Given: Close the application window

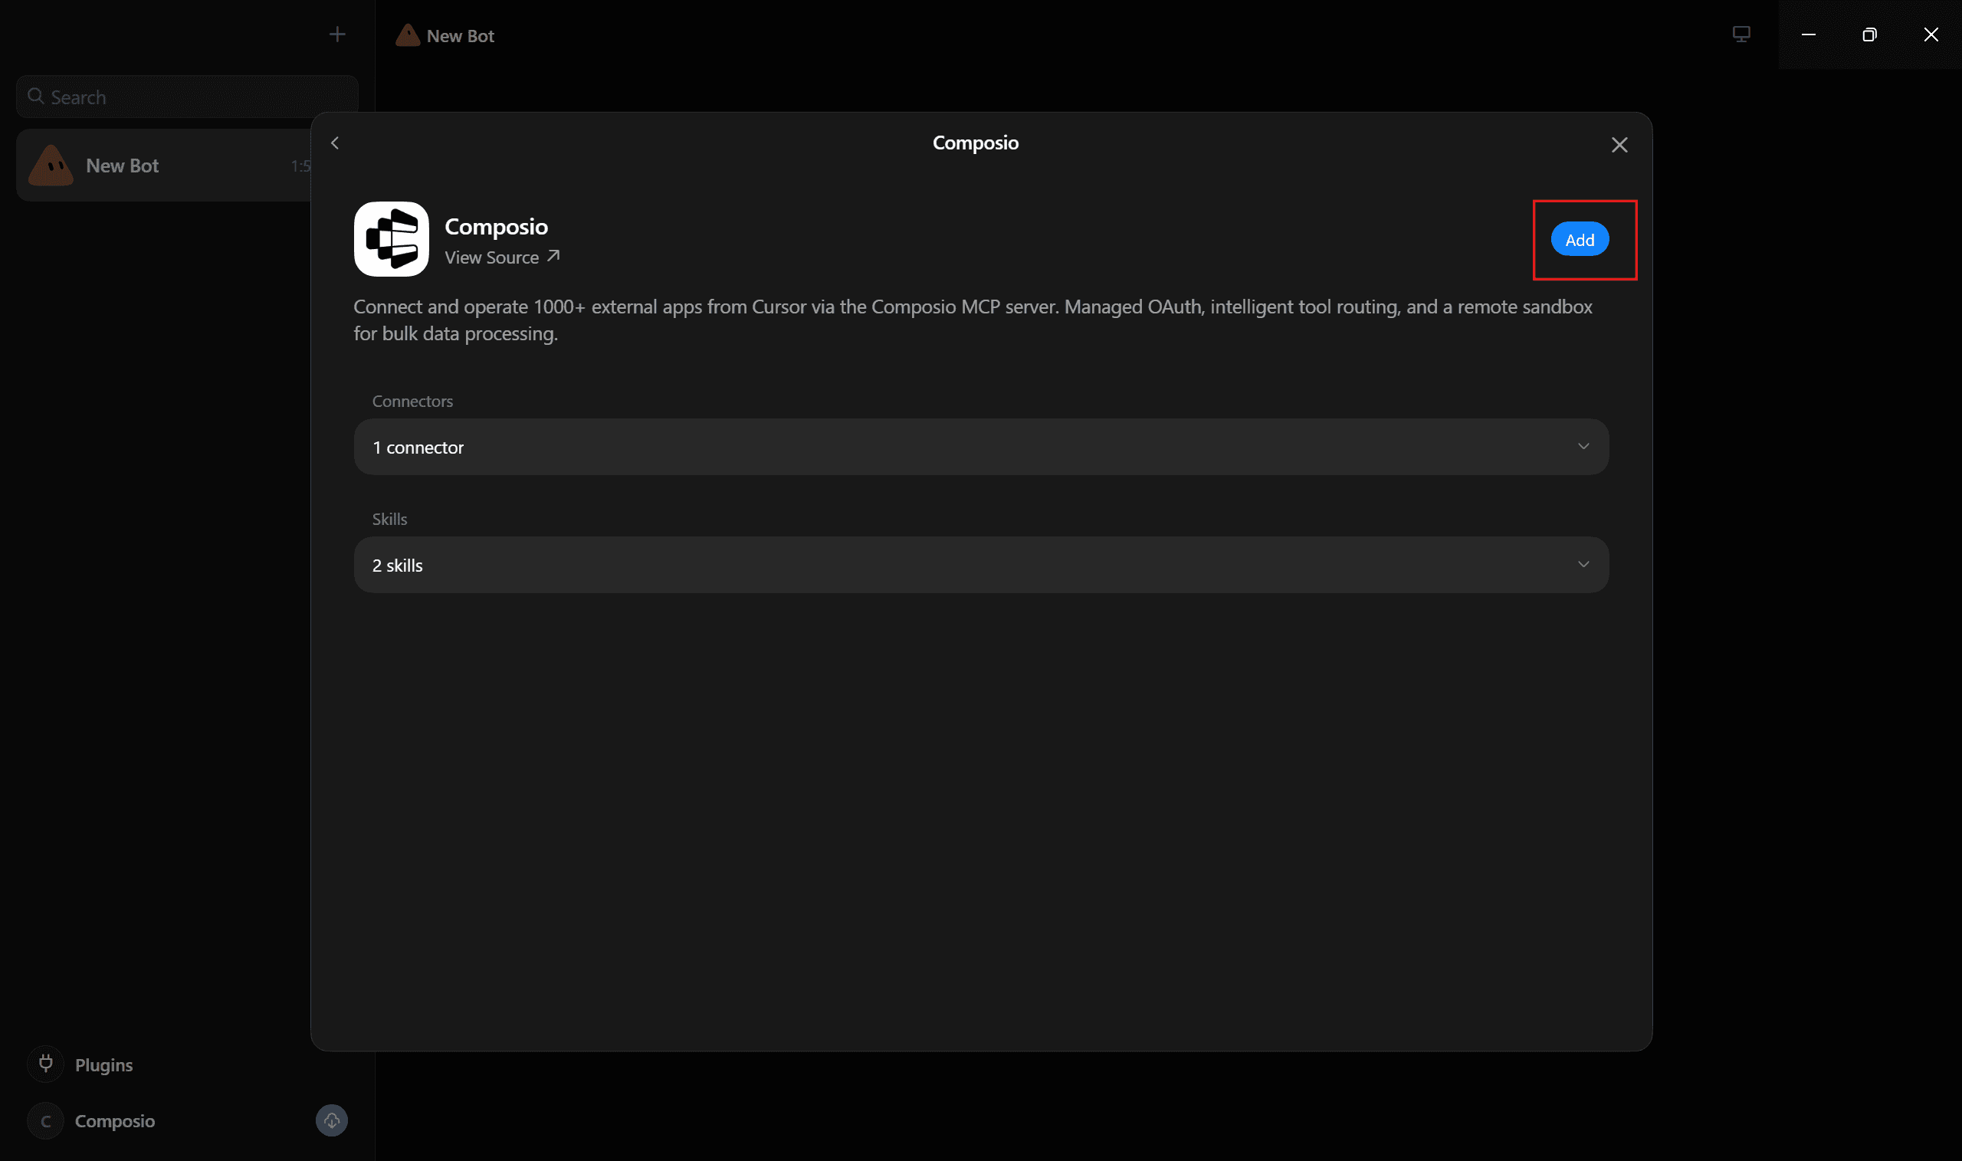Looking at the screenshot, I should [1931, 34].
